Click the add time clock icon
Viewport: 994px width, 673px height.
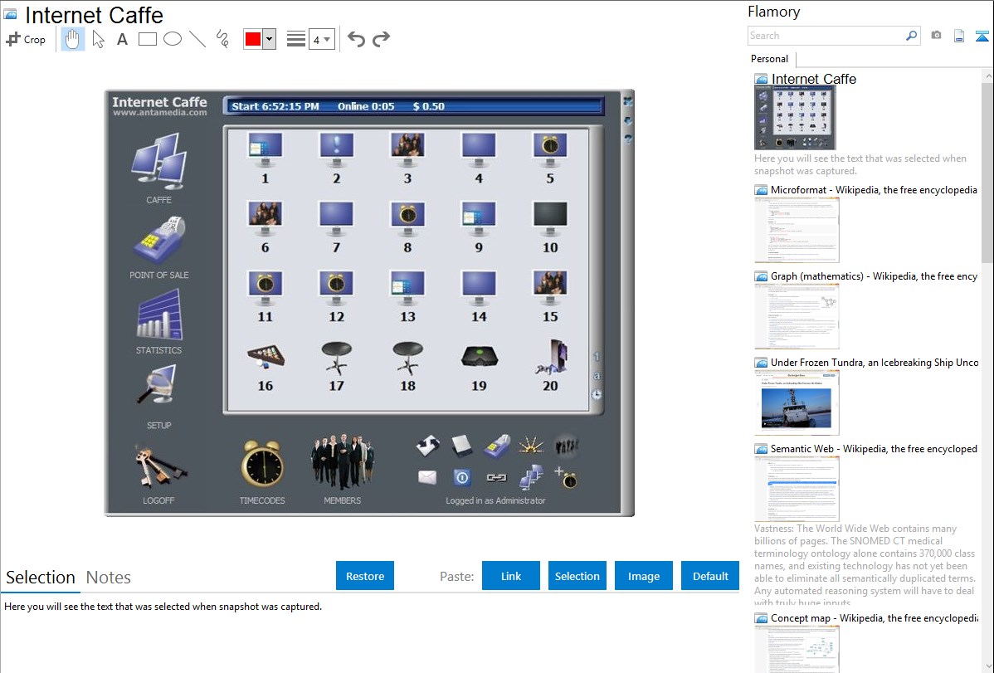click(x=566, y=477)
